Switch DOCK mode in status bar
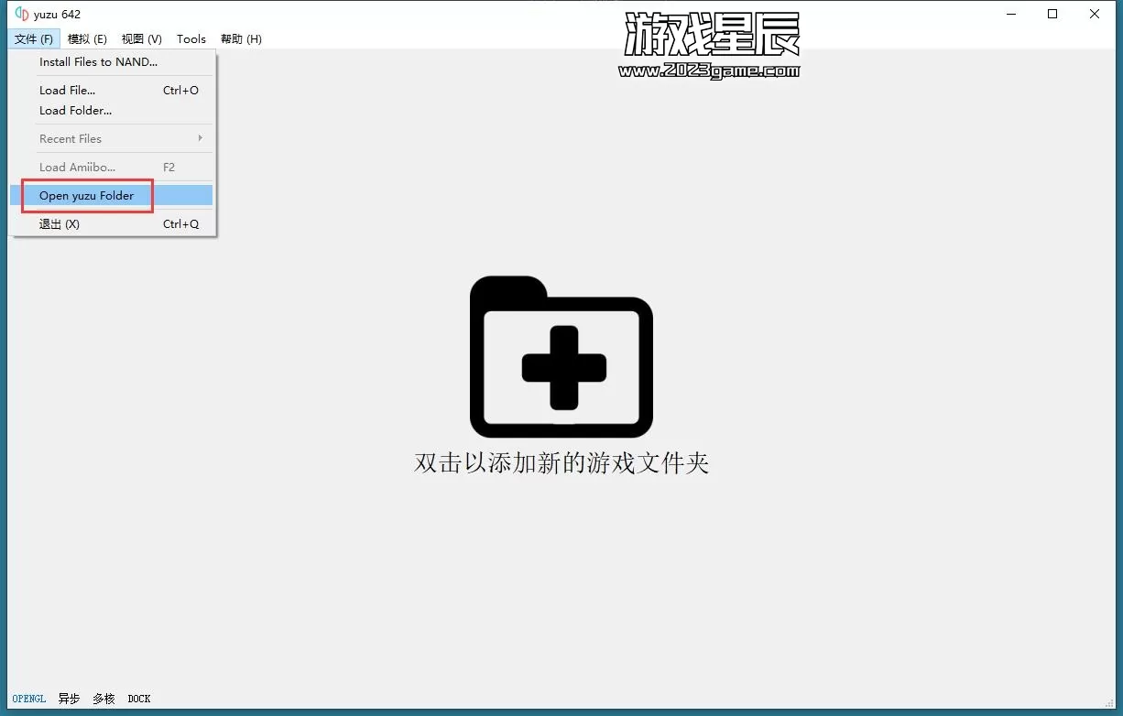 pyautogui.click(x=139, y=699)
